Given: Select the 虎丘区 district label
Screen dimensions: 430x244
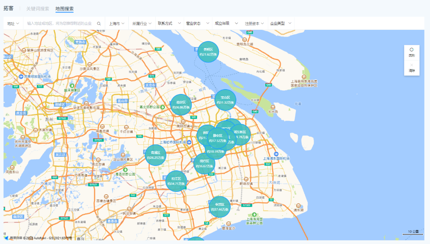Looking at the screenshot, I should [x=21, y=113].
